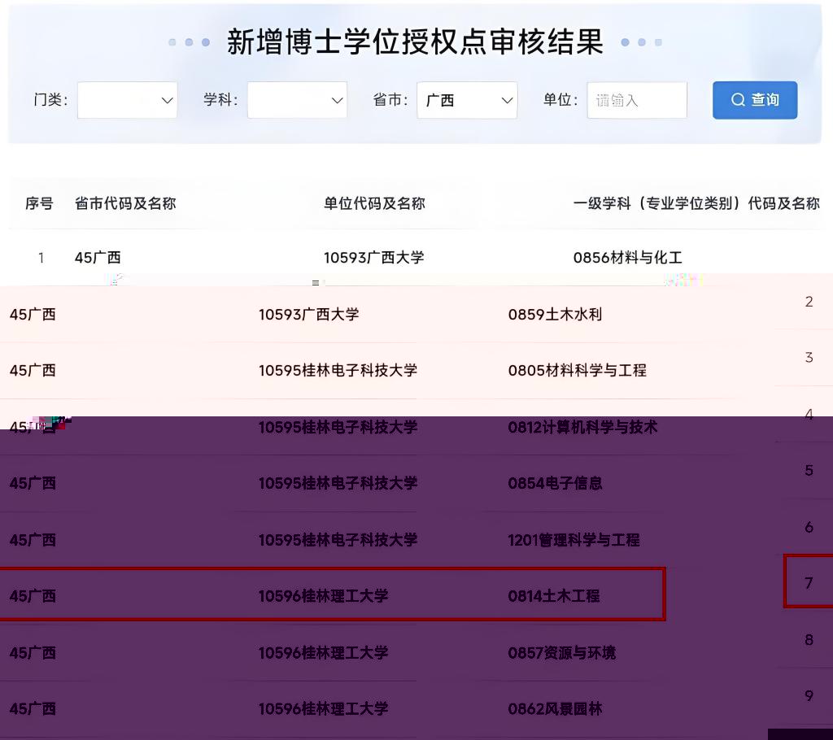Image resolution: width=833 pixels, height=740 pixels.
Task: Click 10595桂林电子科技大学 in the 0805材料科学与工程 row
Action: click(338, 370)
